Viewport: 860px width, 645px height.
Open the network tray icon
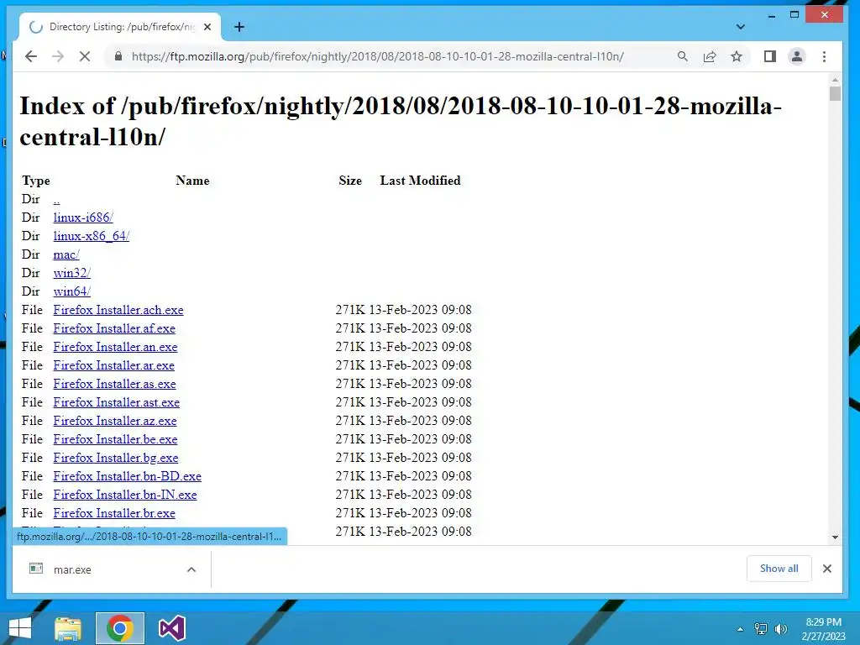(x=761, y=629)
